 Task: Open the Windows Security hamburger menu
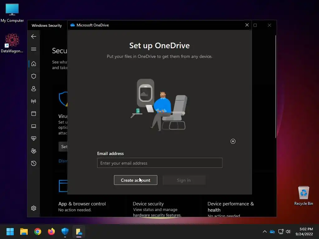34,49
